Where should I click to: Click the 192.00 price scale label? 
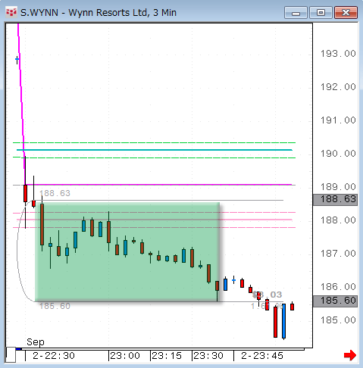pos(338,87)
